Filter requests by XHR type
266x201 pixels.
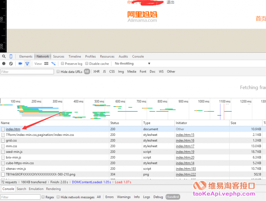click(x=96, y=71)
